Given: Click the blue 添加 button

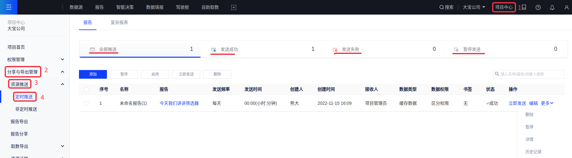Looking at the screenshot, I should (x=93, y=74).
